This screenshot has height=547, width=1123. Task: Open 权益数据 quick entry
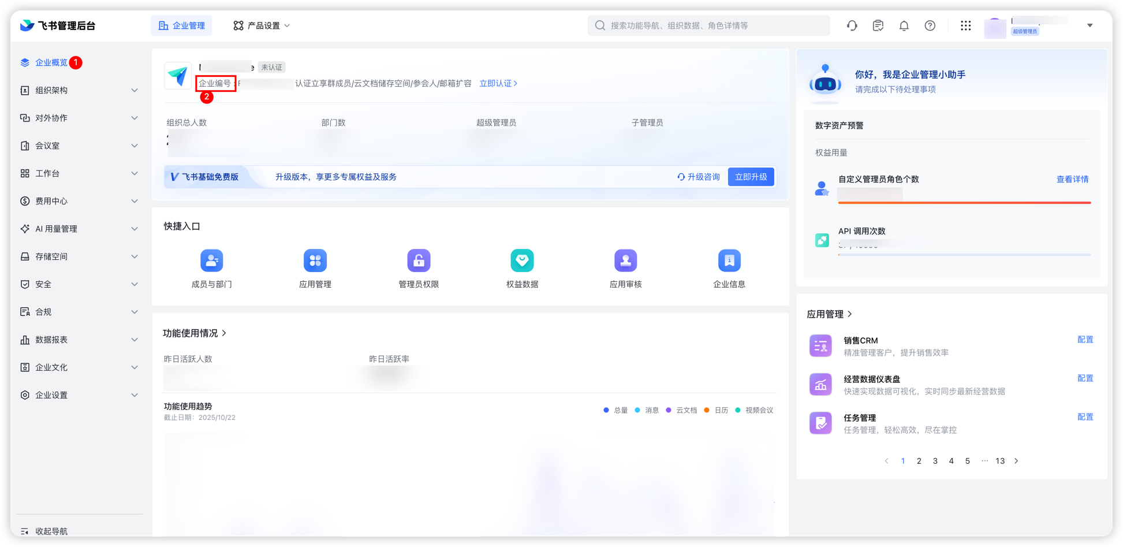[x=522, y=267]
